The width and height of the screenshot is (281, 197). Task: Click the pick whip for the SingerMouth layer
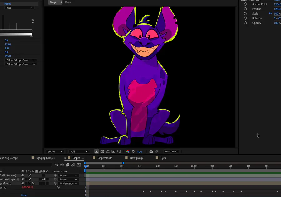tap(55, 183)
